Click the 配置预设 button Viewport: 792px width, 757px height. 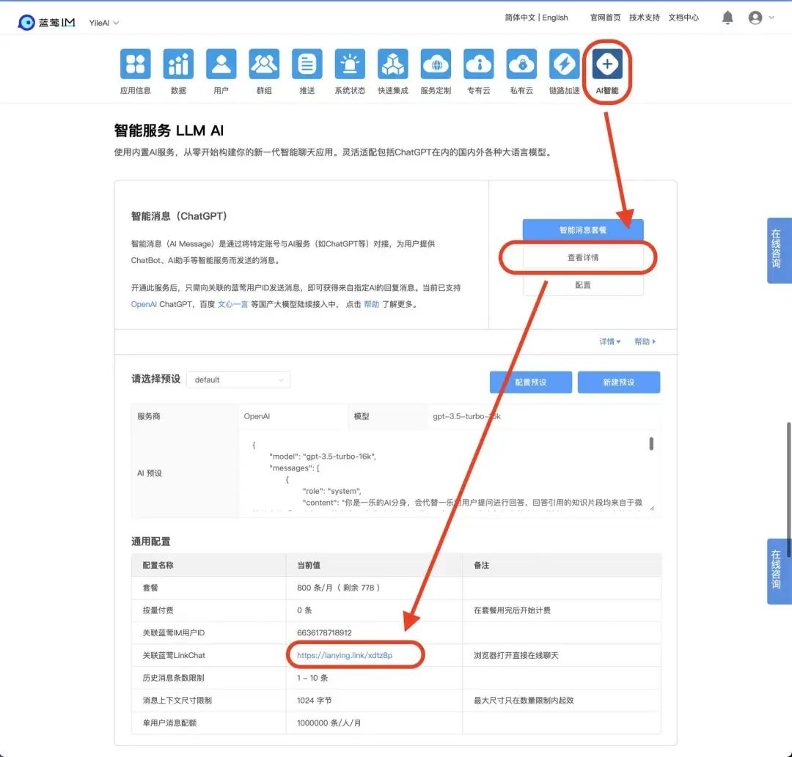click(531, 382)
